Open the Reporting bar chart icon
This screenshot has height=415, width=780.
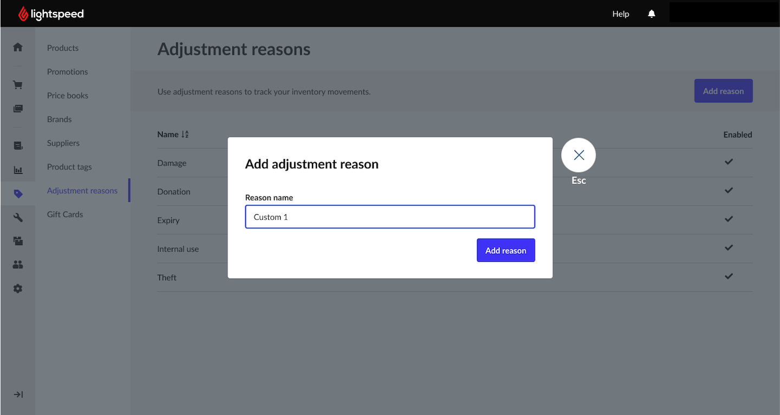(17, 169)
